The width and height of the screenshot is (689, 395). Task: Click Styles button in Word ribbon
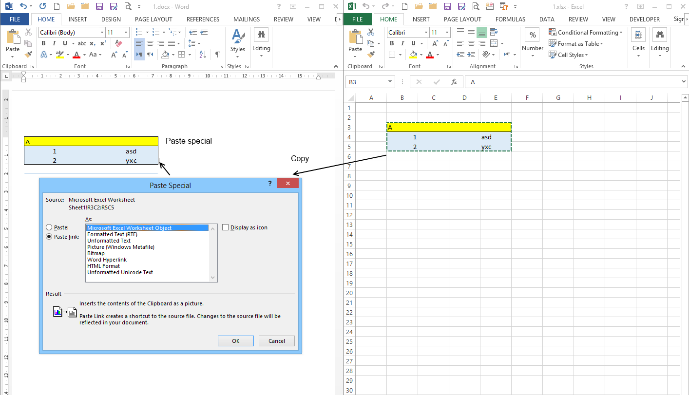(238, 43)
